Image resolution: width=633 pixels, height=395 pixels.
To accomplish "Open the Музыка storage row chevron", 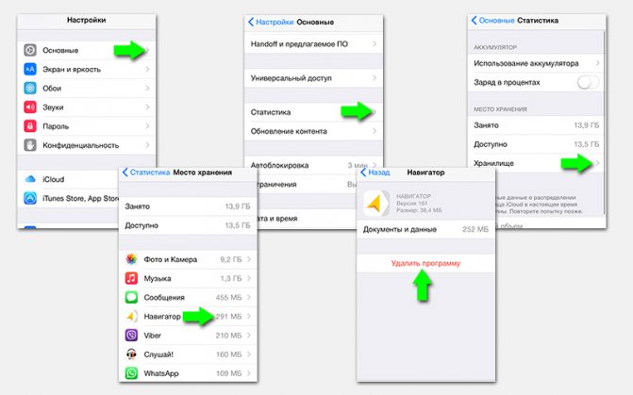I will (x=249, y=278).
